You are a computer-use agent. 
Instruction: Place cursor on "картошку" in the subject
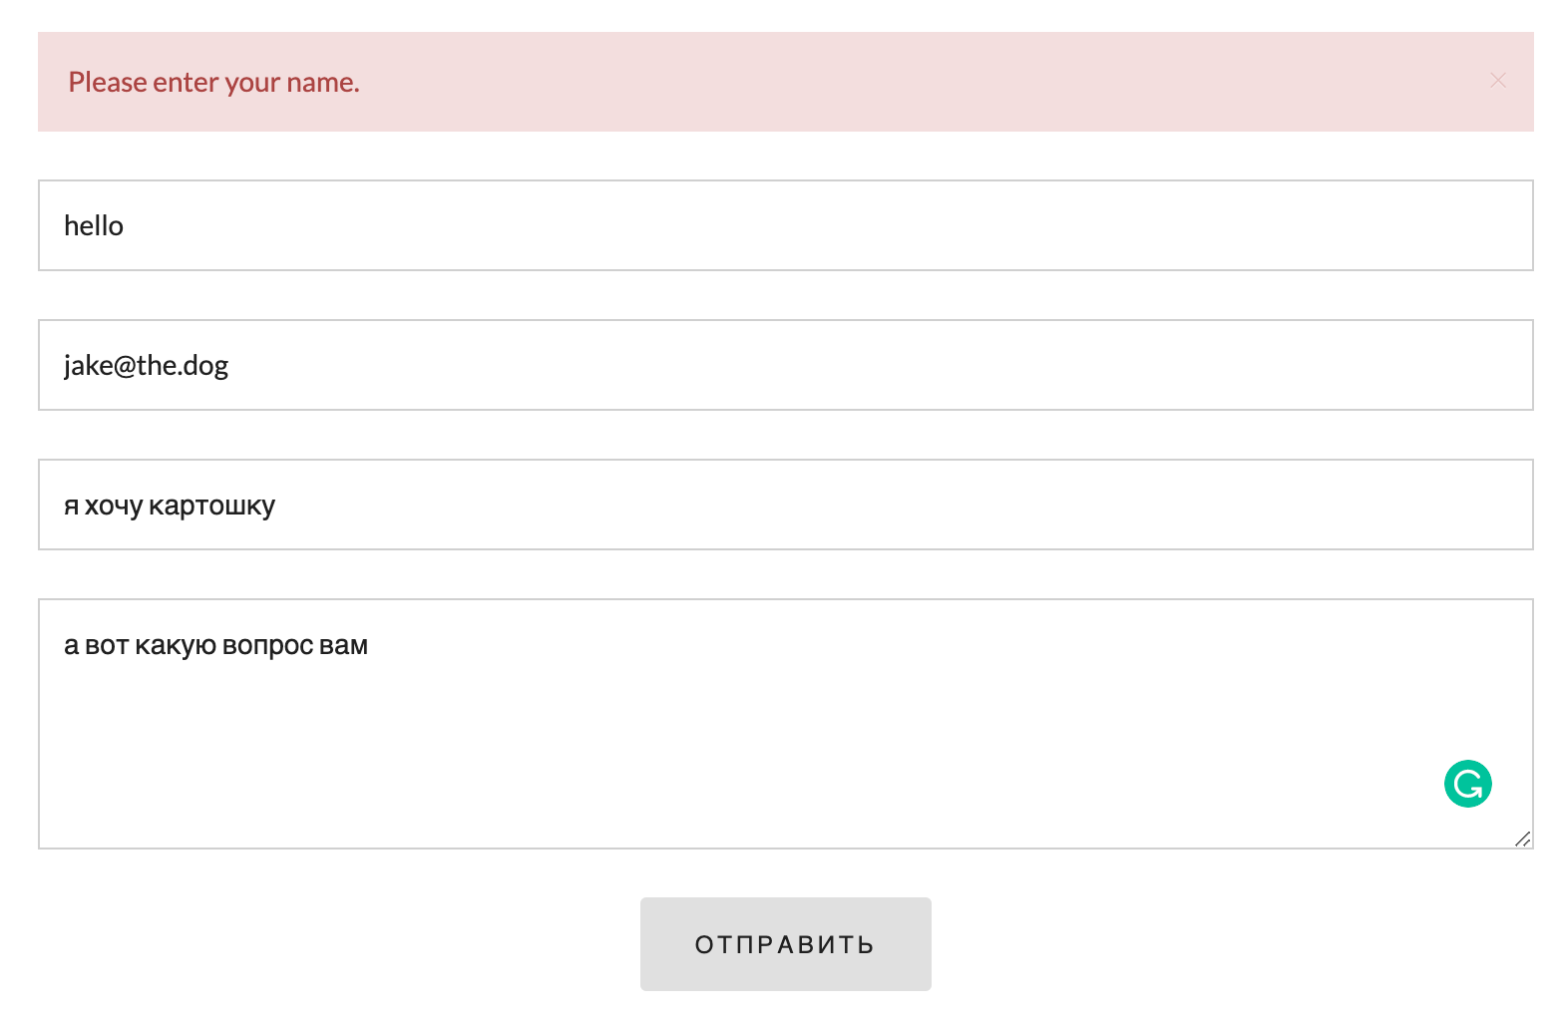[211, 506]
